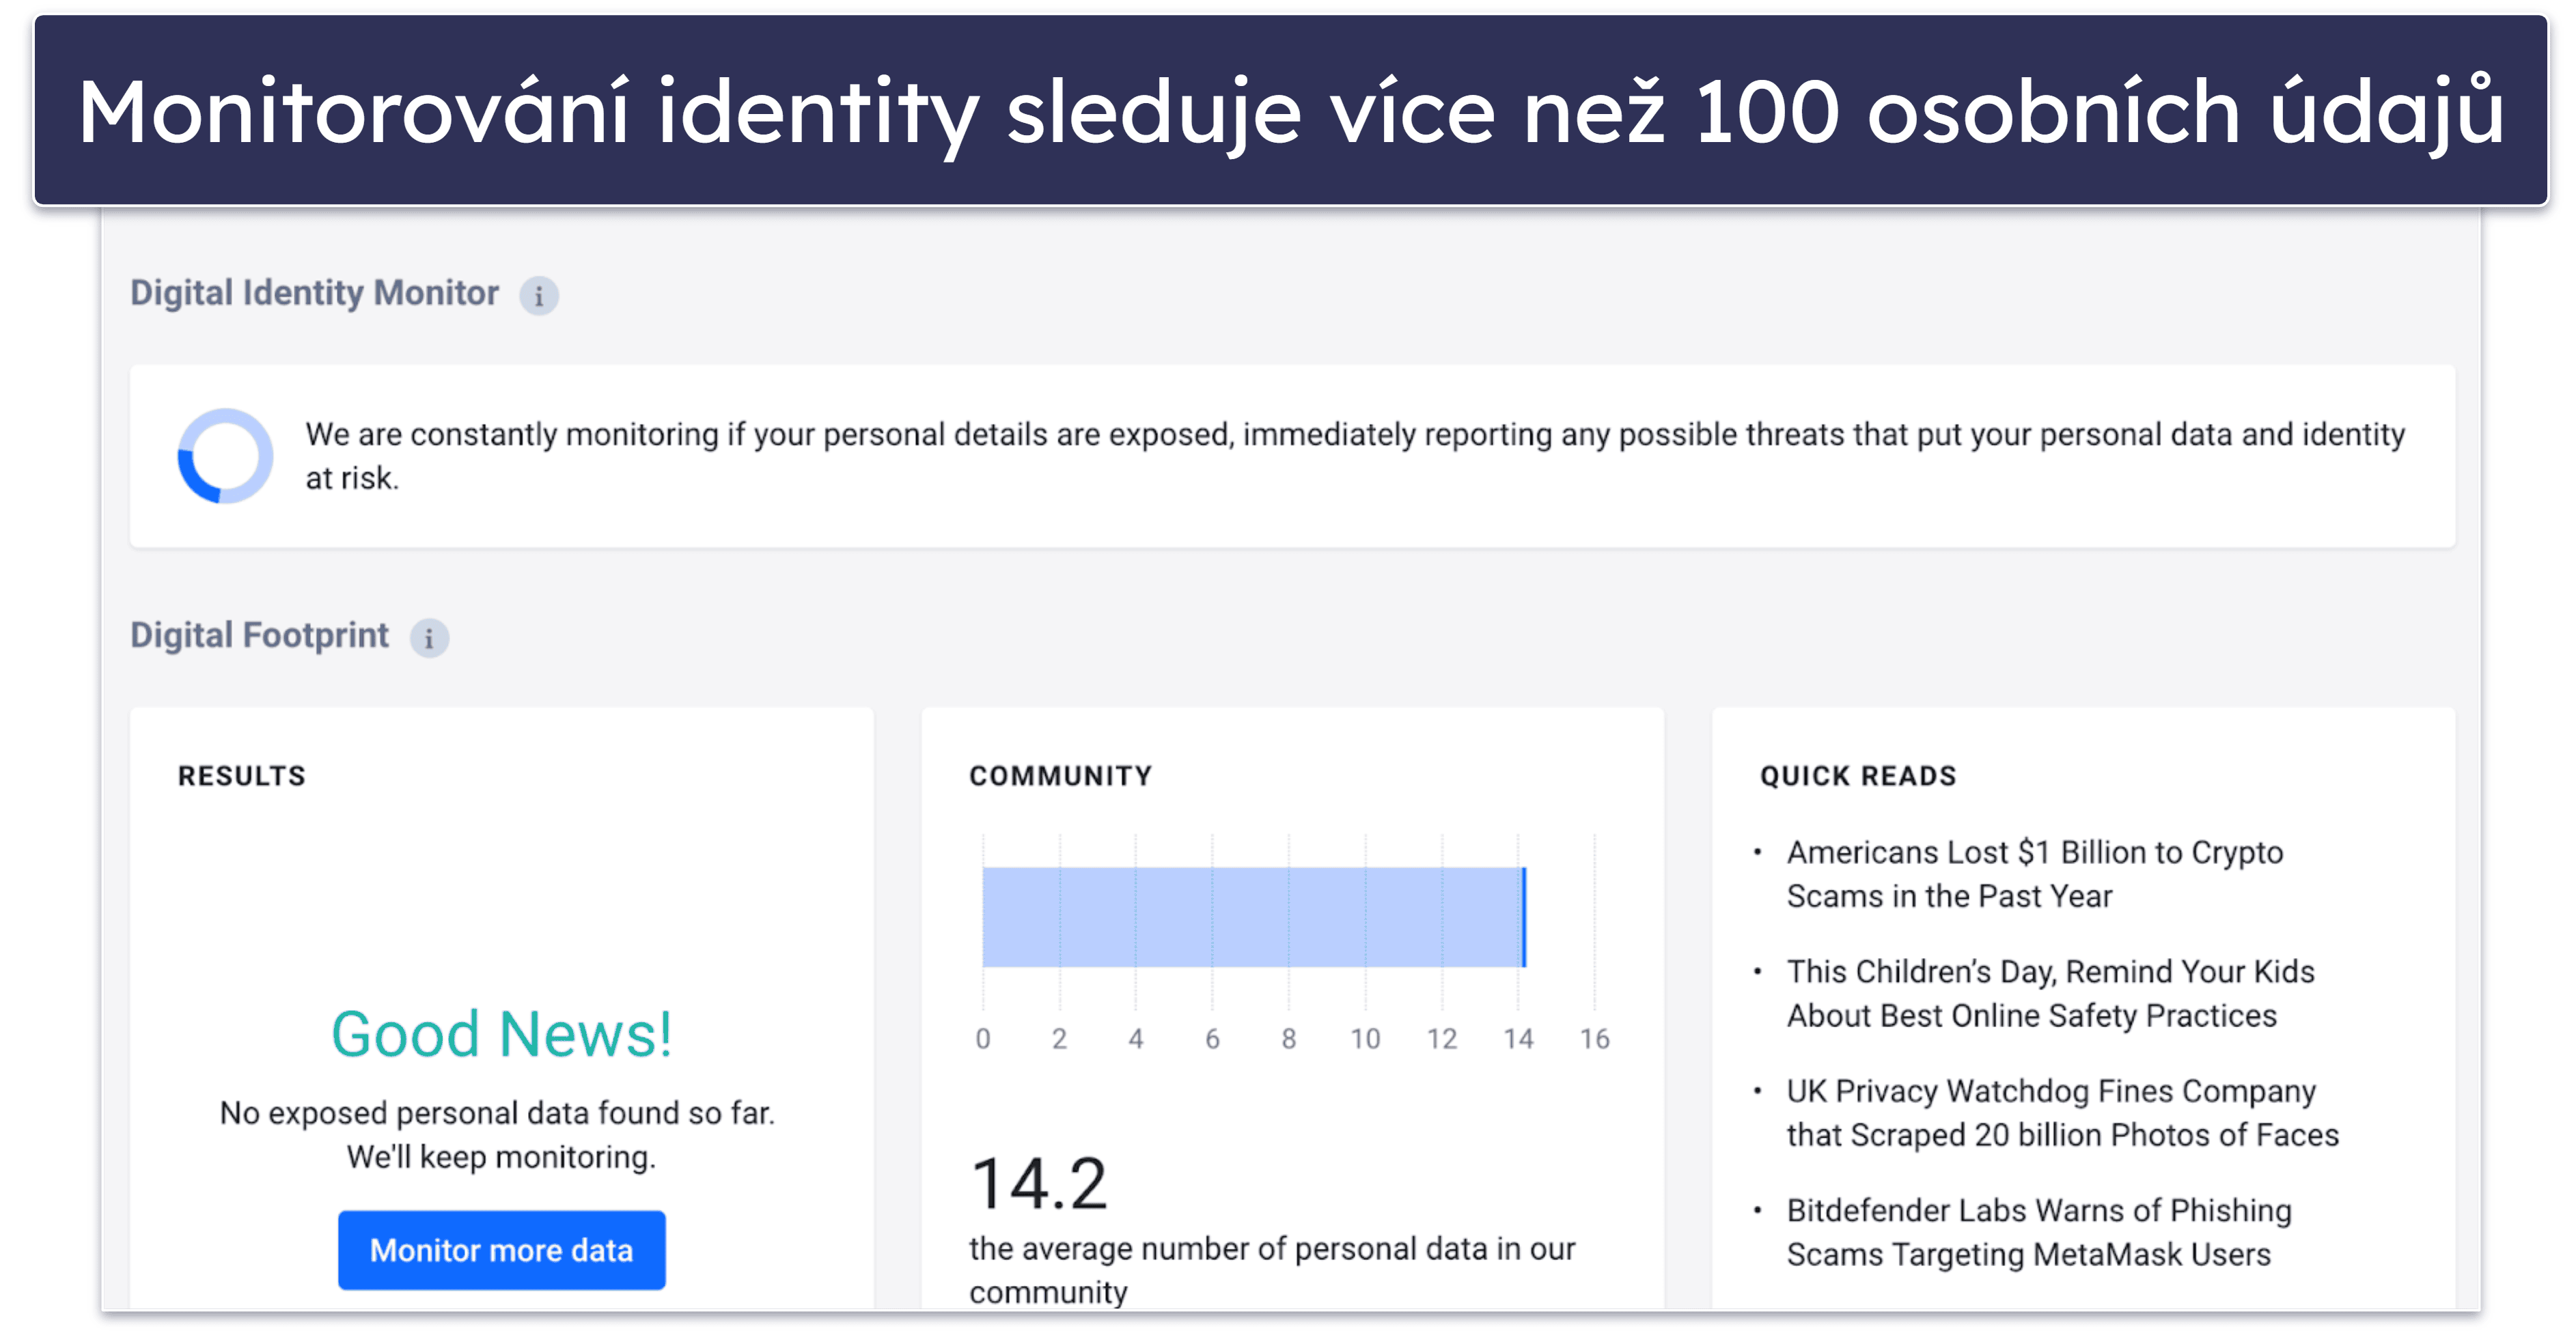
Task: Open info icon beside Digital Footprint
Action: 429,638
